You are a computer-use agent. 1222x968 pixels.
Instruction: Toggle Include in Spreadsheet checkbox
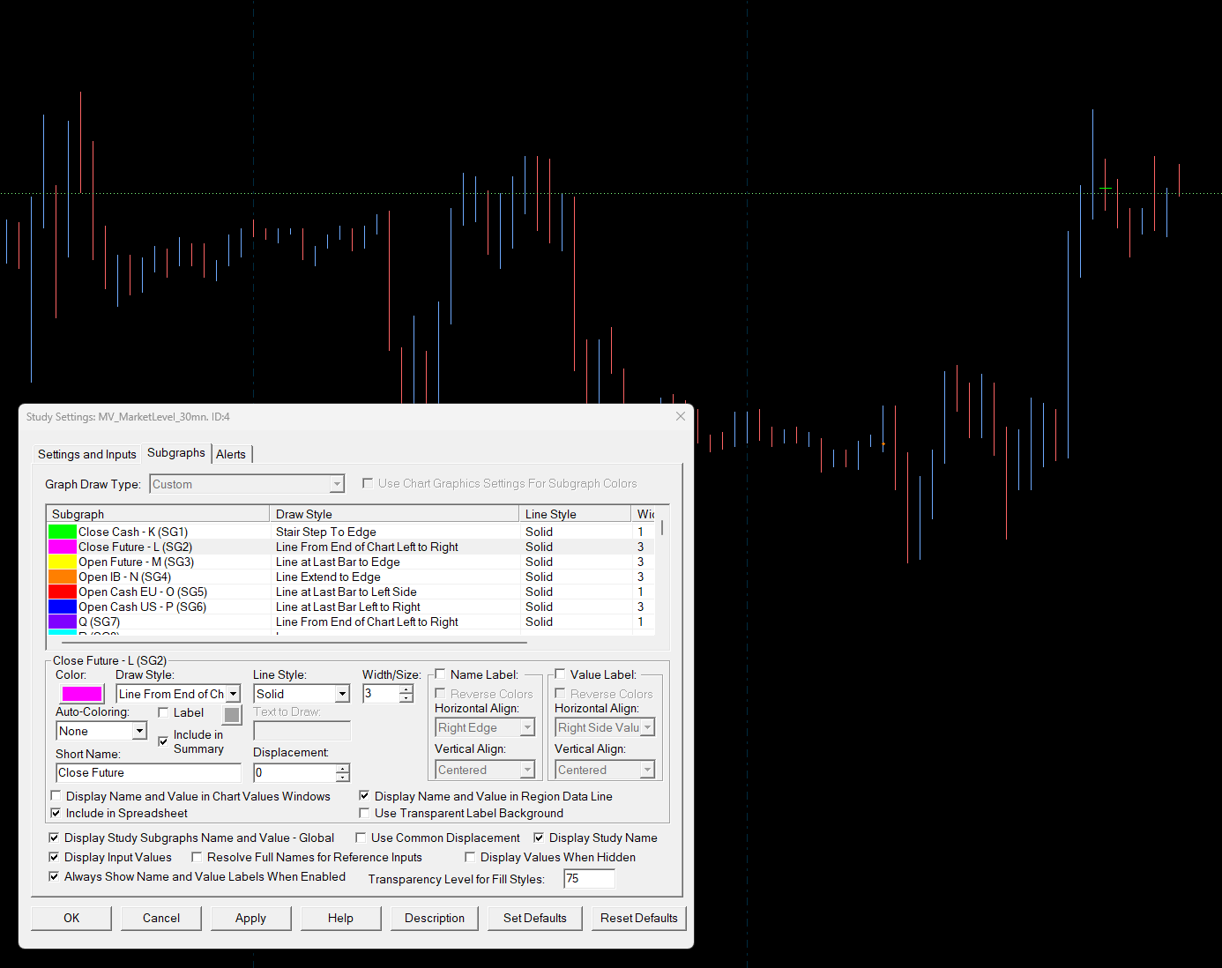pos(56,813)
